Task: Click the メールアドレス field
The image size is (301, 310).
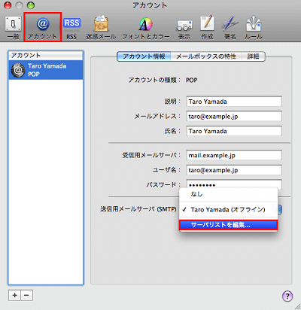Action: point(234,116)
